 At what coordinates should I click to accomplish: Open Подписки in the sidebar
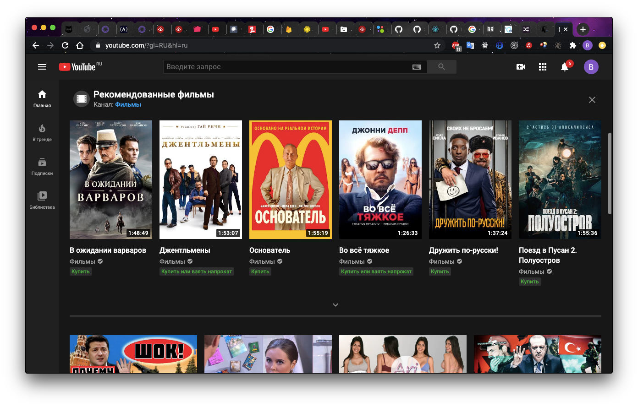(x=42, y=166)
